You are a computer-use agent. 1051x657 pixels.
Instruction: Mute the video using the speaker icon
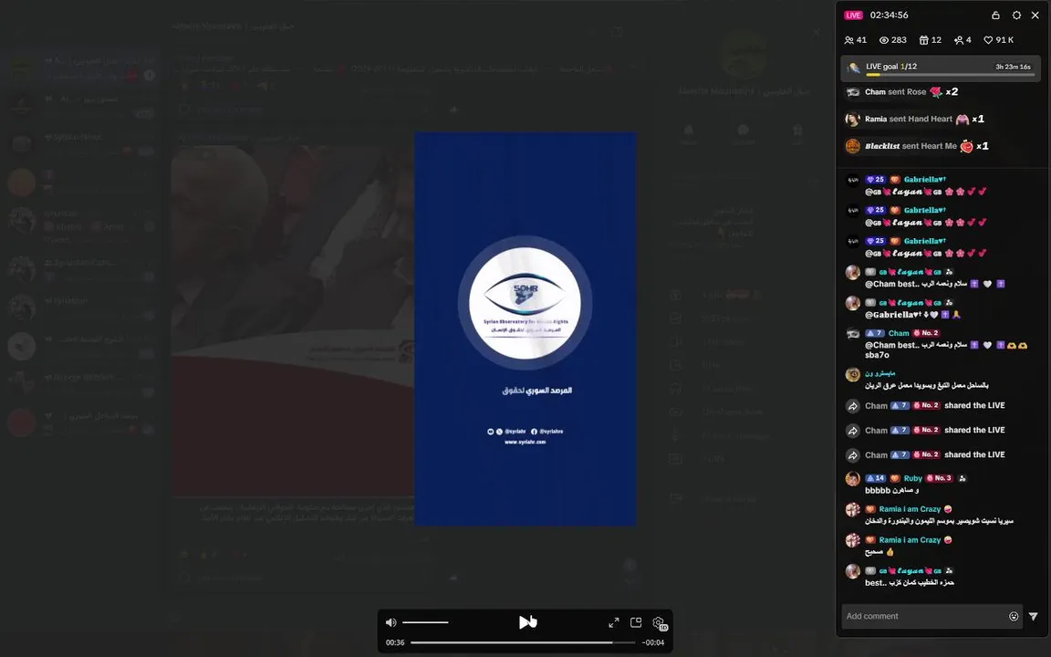click(x=390, y=622)
